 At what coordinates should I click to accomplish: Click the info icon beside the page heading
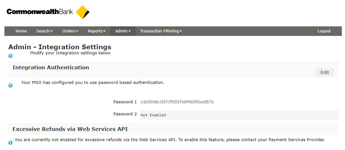click(x=11, y=56)
